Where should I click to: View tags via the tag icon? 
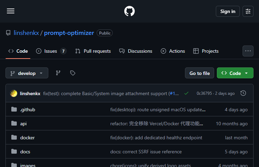tap(73, 73)
